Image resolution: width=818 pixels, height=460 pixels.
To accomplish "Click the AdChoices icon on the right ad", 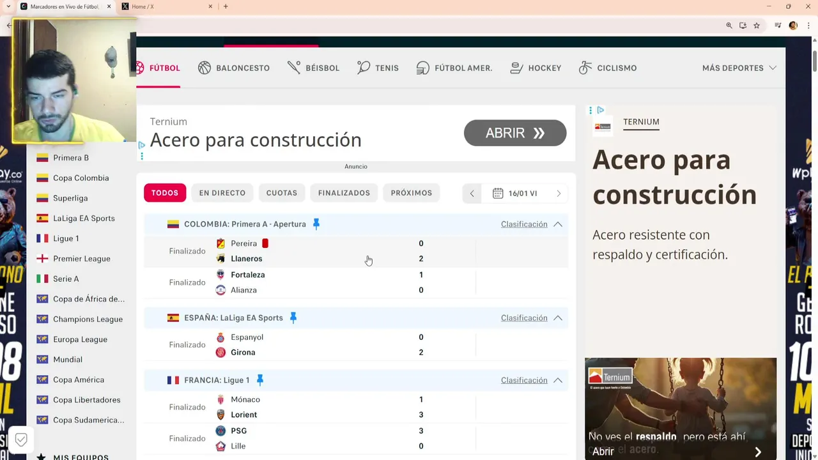I will (600, 110).
